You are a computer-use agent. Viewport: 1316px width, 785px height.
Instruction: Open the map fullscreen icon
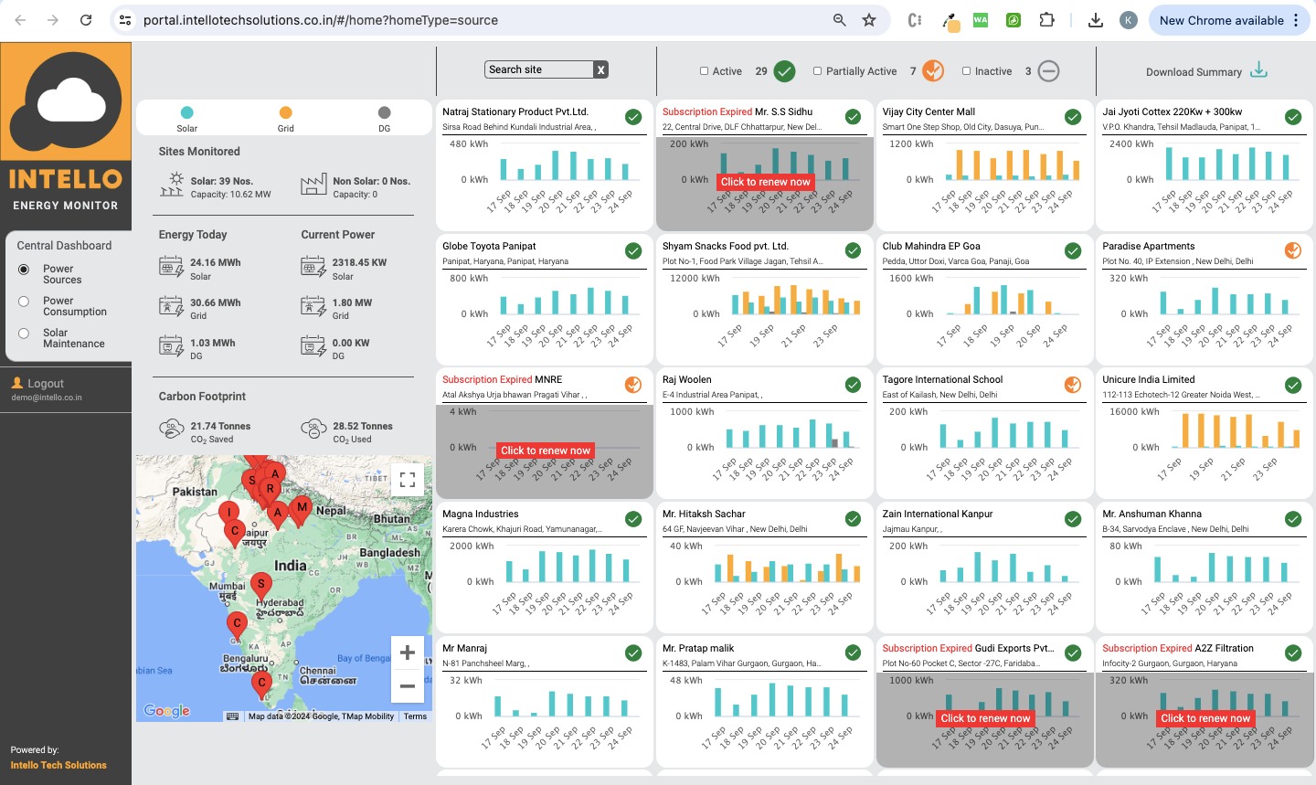pos(407,479)
